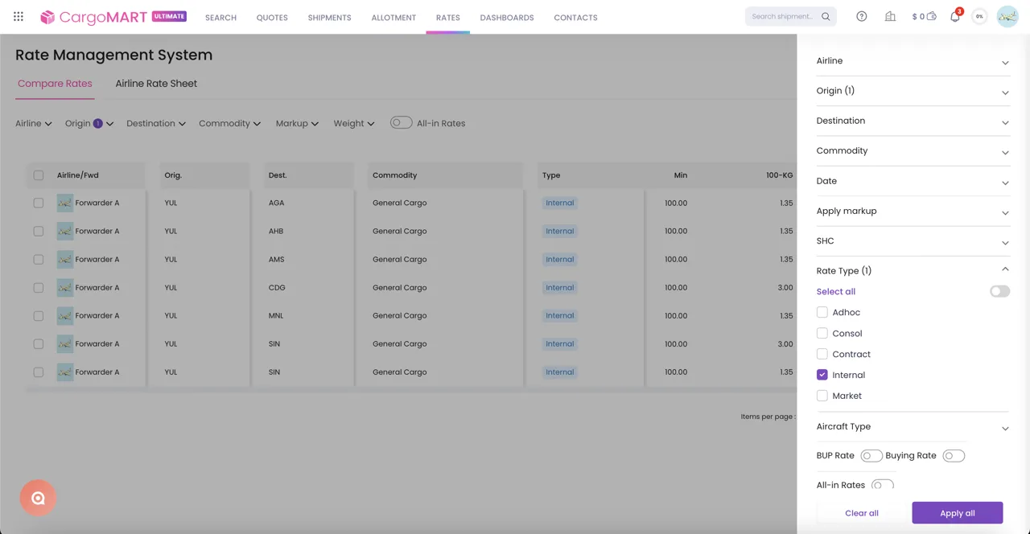Image resolution: width=1030 pixels, height=534 pixels.
Task: Open the notifications bell icon
Action: tap(955, 16)
